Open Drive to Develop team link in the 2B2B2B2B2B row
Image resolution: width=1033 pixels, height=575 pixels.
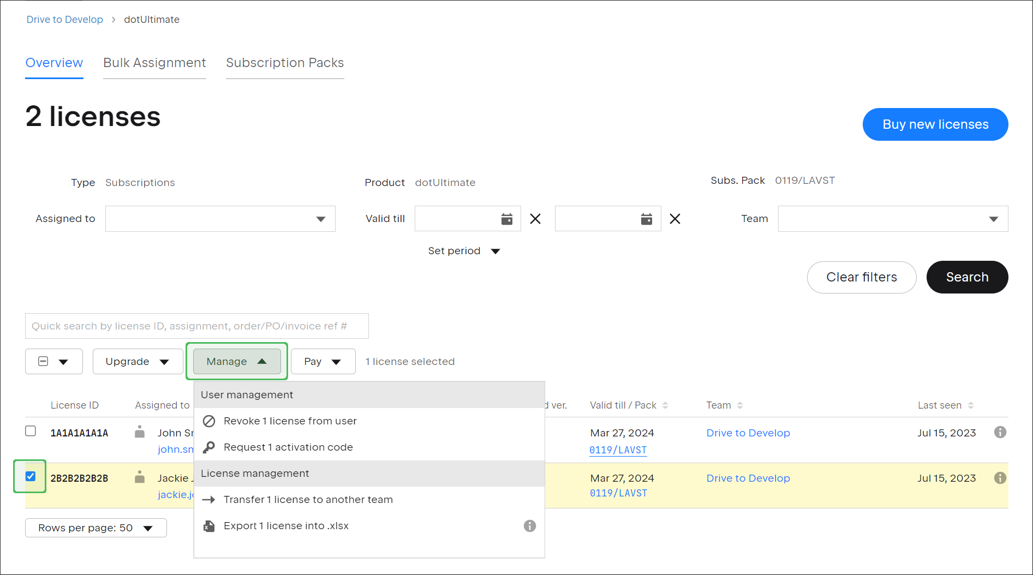point(748,478)
